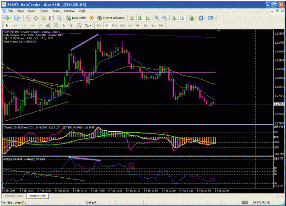Switch to Line Chart mode
Screen dimensions: 286x206
click(x=148, y=18)
